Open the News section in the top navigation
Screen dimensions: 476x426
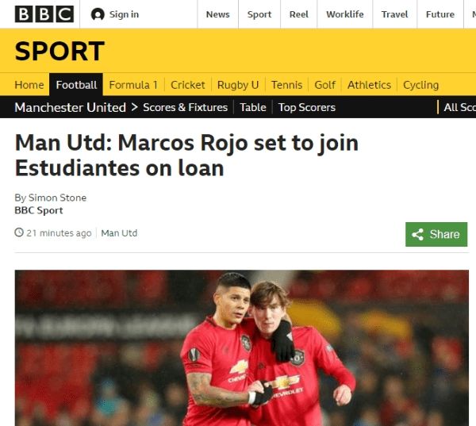coord(217,14)
